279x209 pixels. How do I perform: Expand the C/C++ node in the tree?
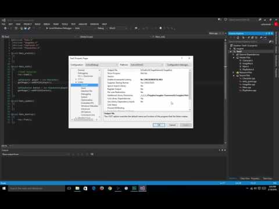tap(76, 79)
